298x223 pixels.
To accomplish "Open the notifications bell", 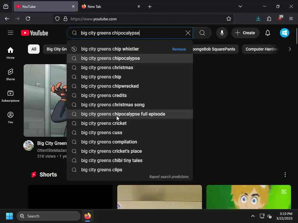I will point(268,33).
